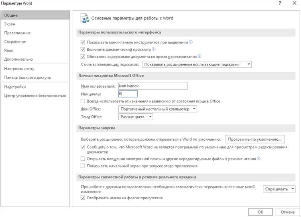Toggle 'Обновлять содержимое документа во время перетаскивания'

(83, 57)
